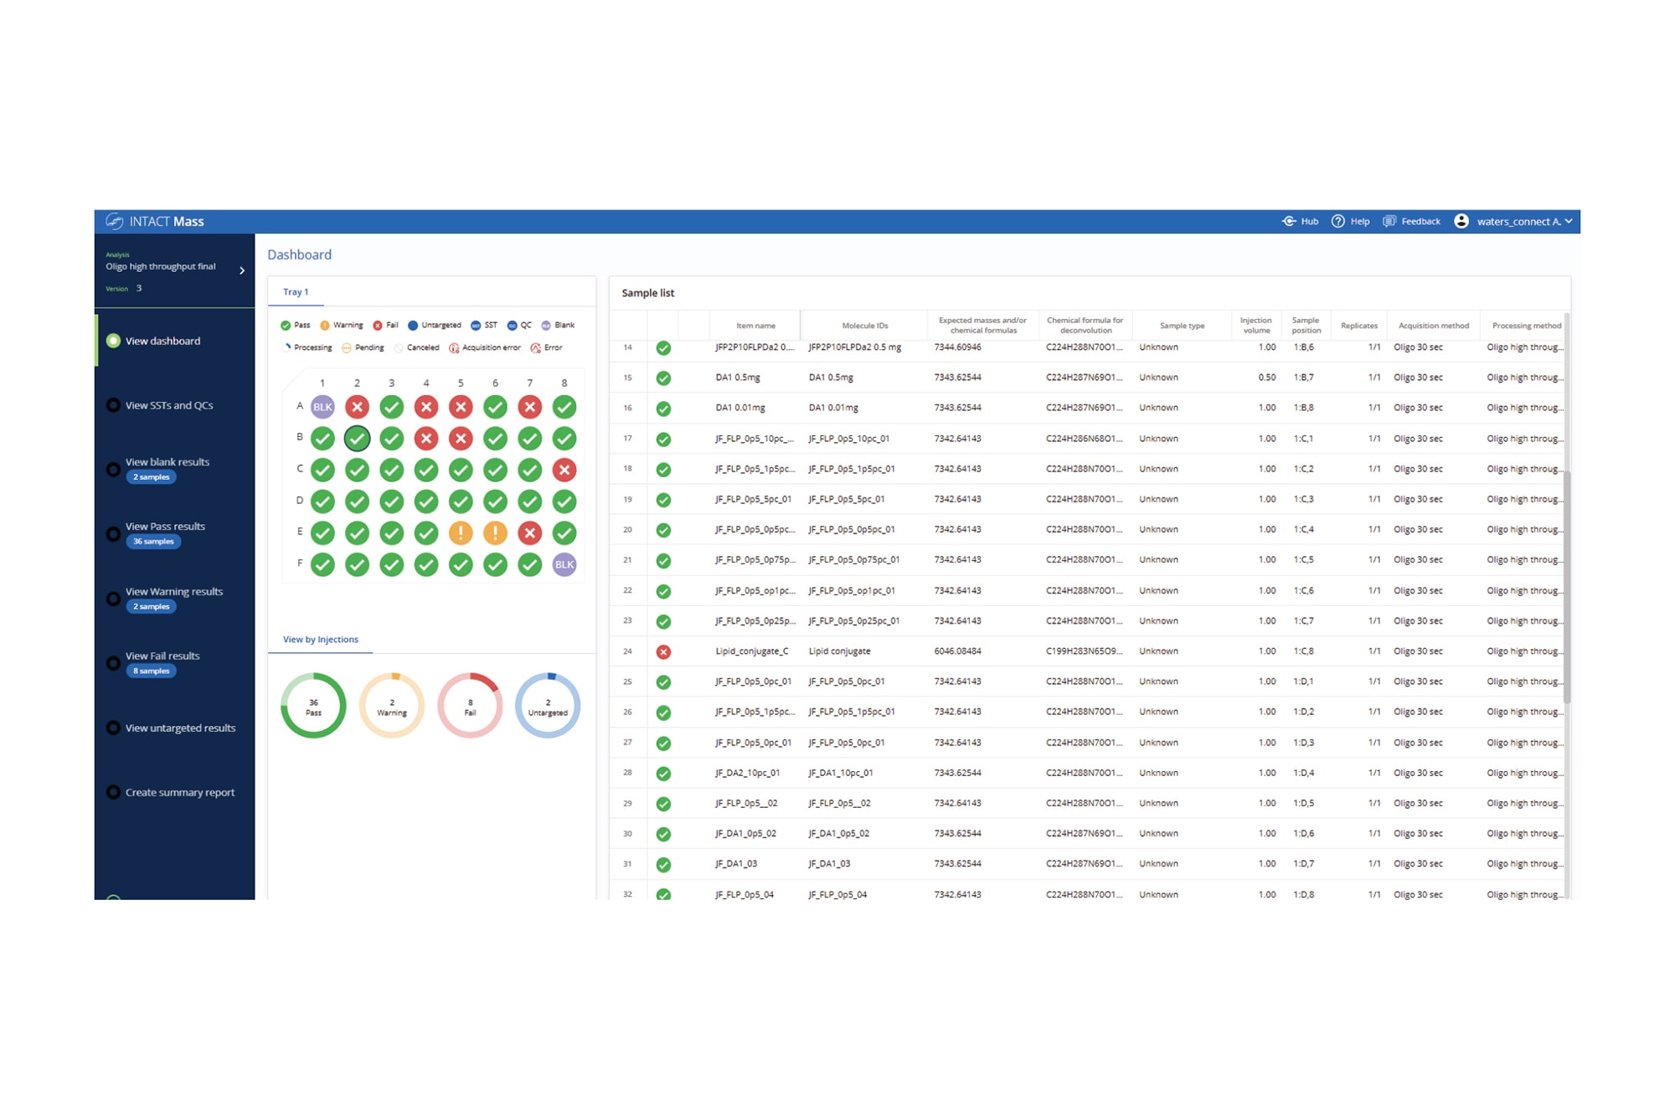Switch to the Tray 1 tab
Image resolution: width=1675 pixels, height=1116 pixels.
coord(296,292)
